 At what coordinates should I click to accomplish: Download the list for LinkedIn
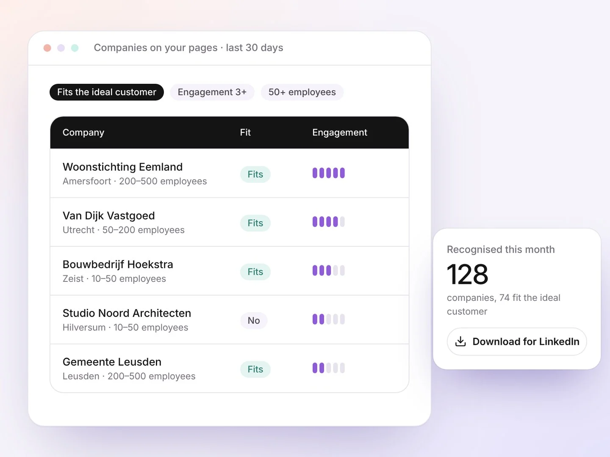[517, 341]
